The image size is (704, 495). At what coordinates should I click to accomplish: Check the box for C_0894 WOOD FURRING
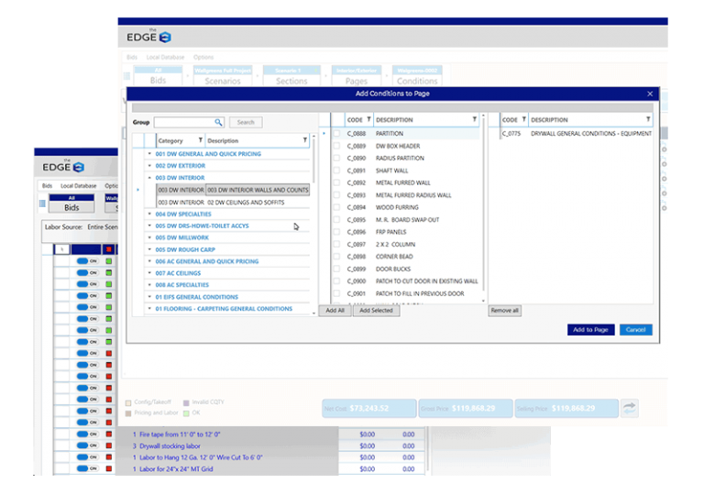pos(336,207)
